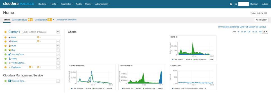Image resolution: width=271 pixels, height=112 pixels.
Task: Click the header search input field
Action: 243,4
